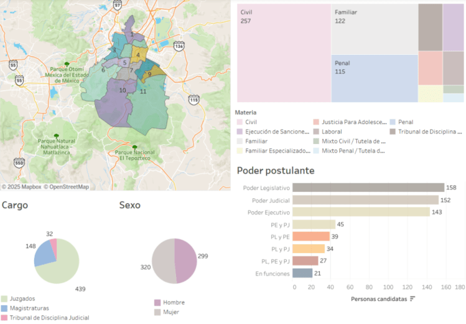Click the Parque Nacional El Tepozteco tree icon
This screenshot has width=466, height=324.
[135, 147]
